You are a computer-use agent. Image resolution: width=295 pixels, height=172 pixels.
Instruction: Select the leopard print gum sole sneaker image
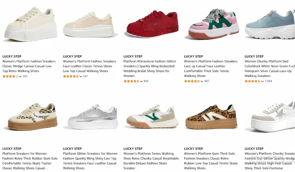pos(211,117)
